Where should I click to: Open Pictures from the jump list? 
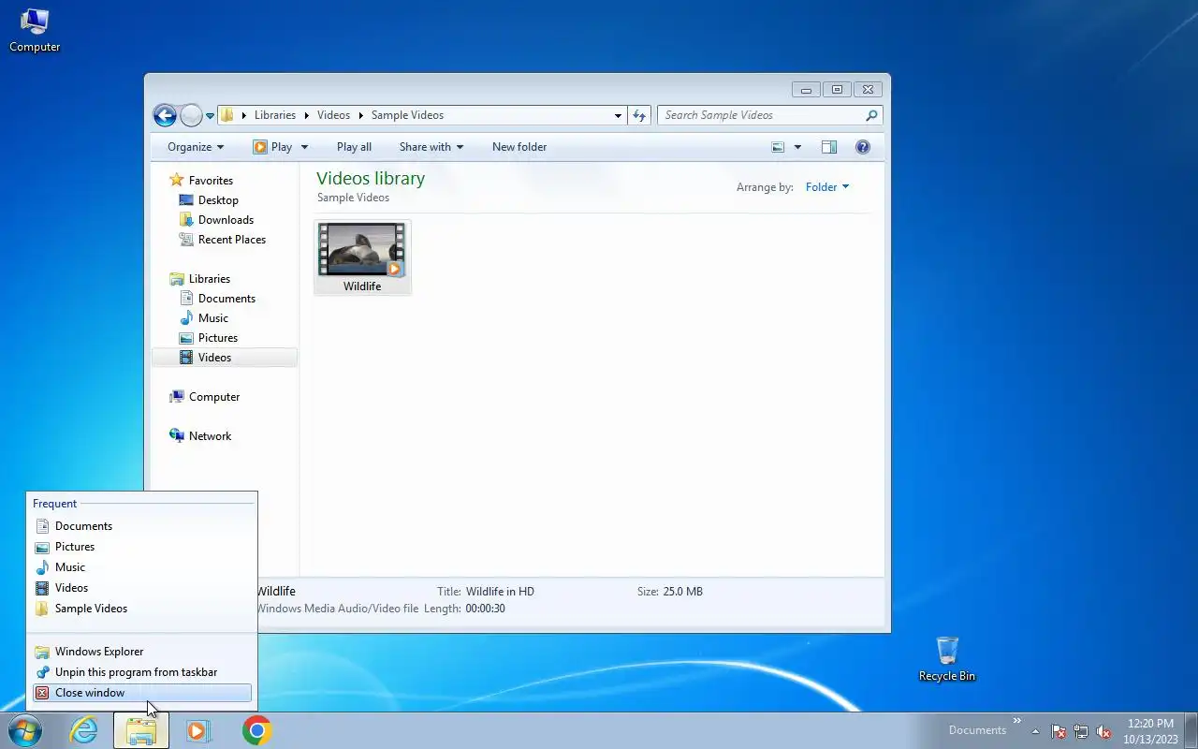pyautogui.click(x=141, y=547)
